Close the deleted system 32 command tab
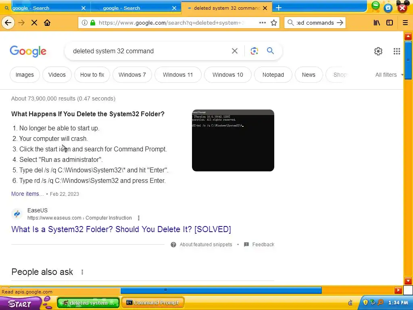Screen dimensions: 413x310 265,8
